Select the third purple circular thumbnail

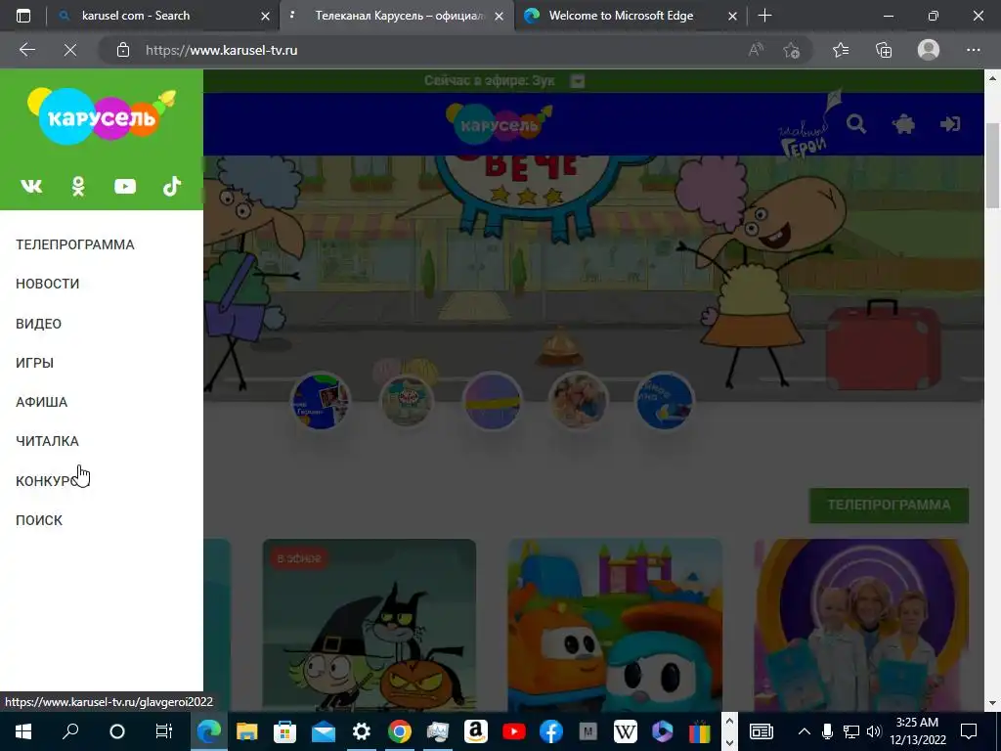point(493,402)
